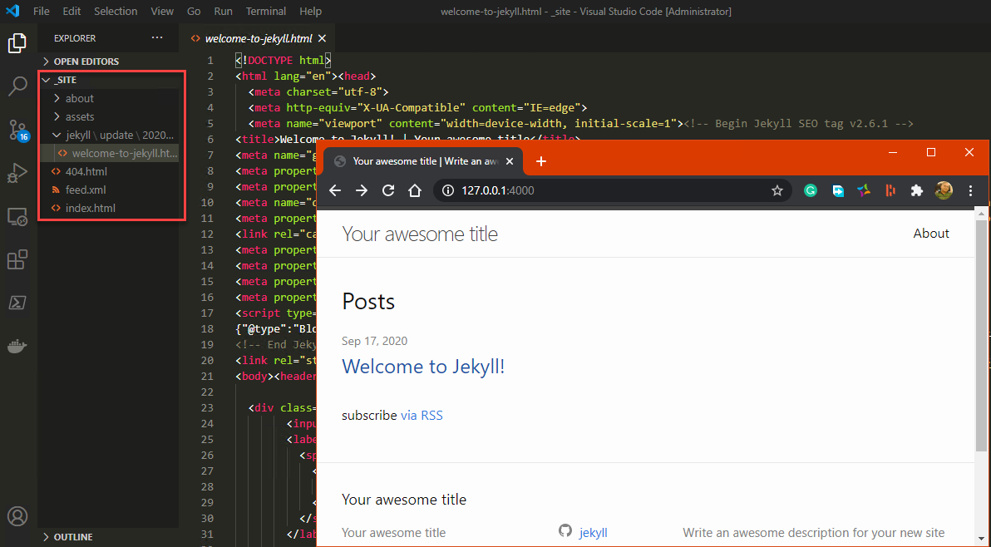Image resolution: width=991 pixels, height=547 pixels.
Task: Open the Docker whale icon panel
Action: pyautogui.click(x=17, y=346)
